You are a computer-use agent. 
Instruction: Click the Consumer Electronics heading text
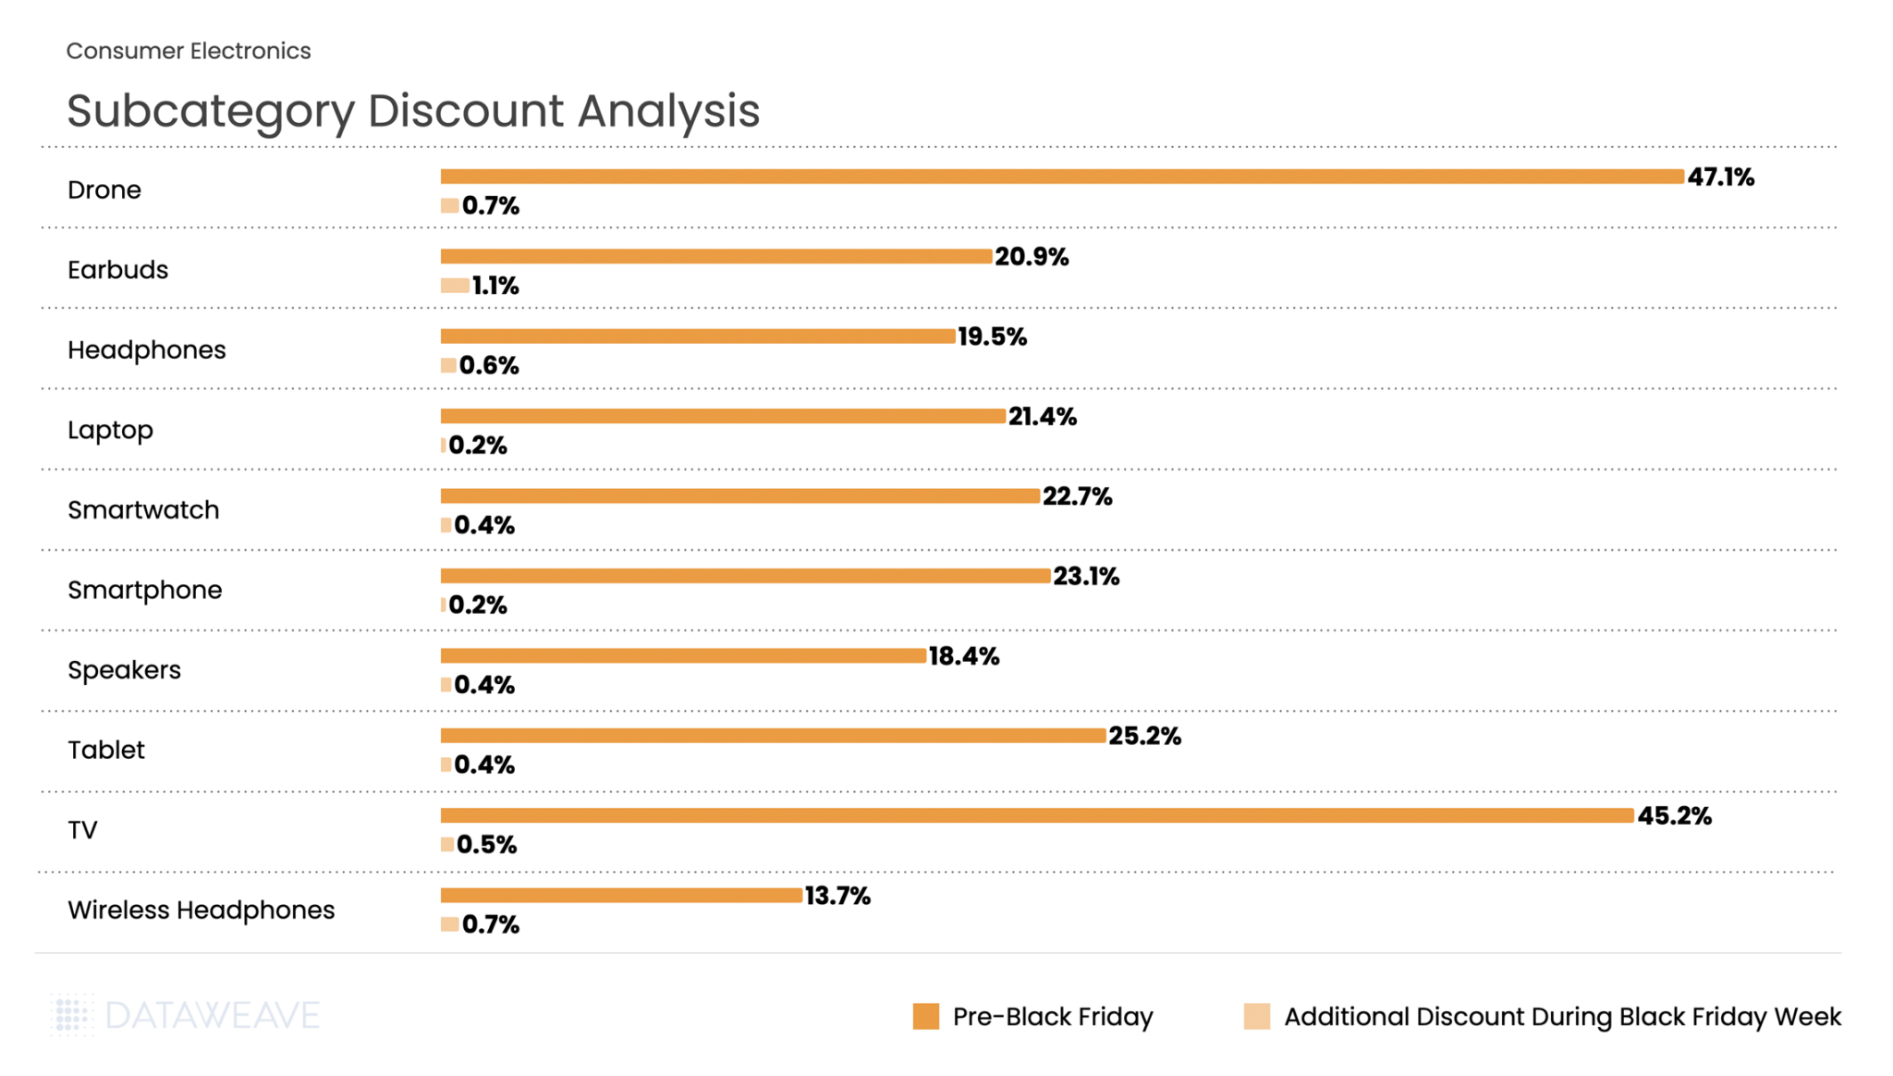tap(189, 51)
